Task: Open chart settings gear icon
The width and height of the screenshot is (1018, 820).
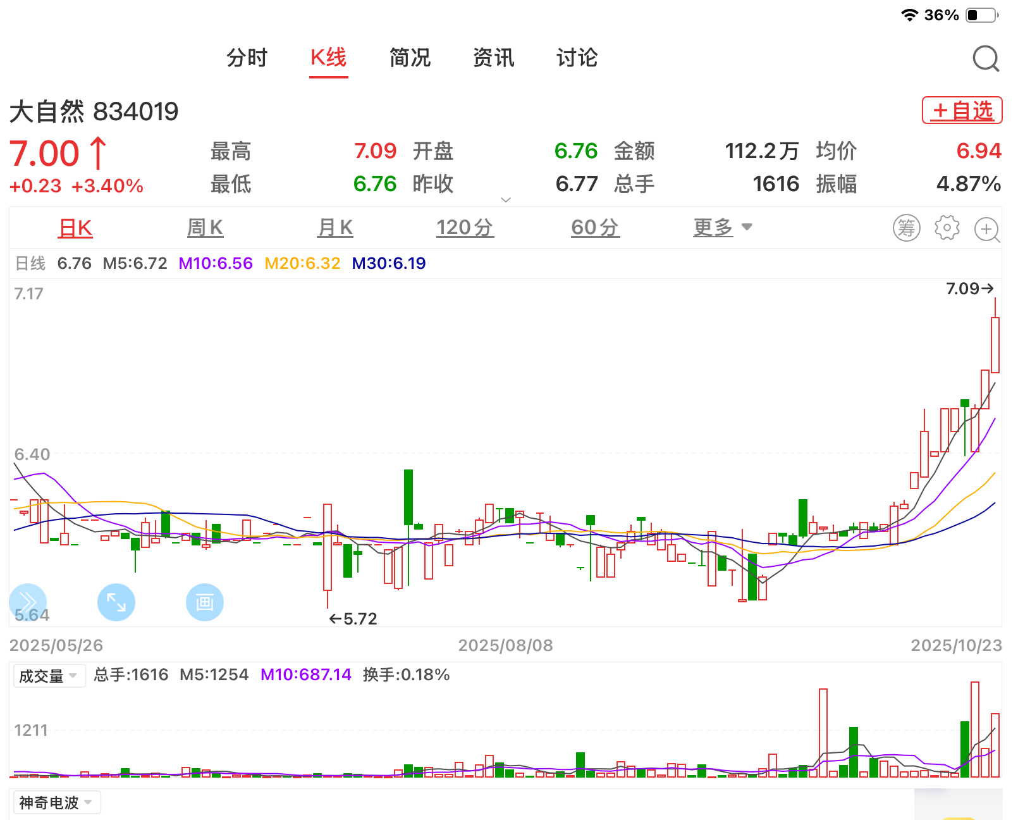Action: point(947,228)
